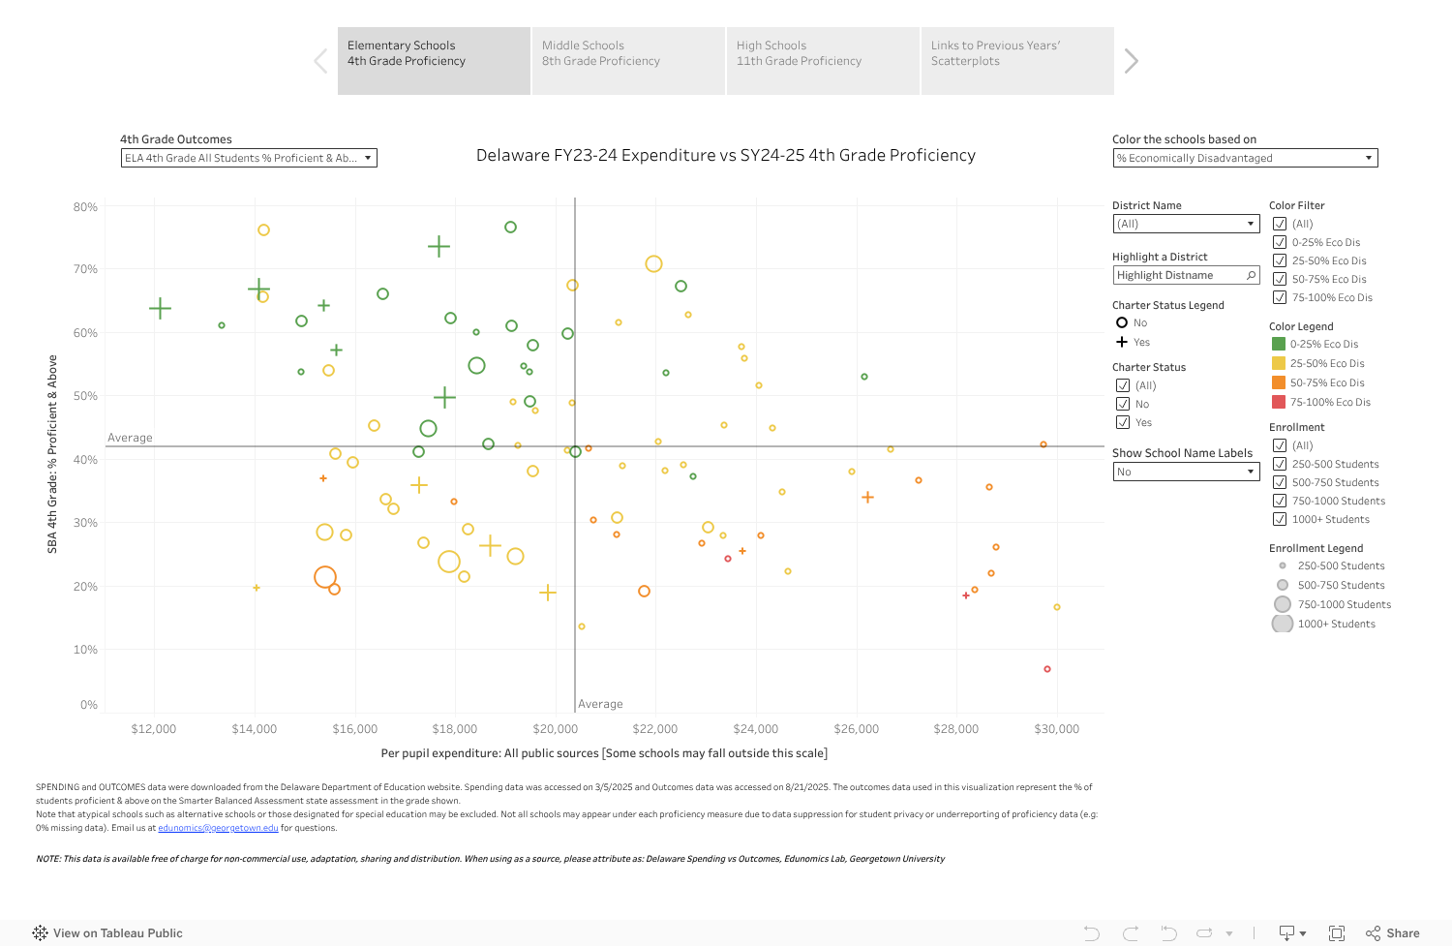The image size is (1452, 946).
Task: Click the magnifying glass in Highlight Distname box
Action: 1252,275
